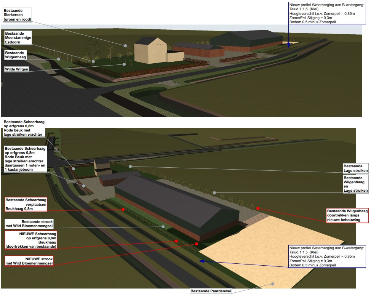Select the 'Bestaande Meerstammige Esdoorn' label
Screen dimensions: 371x295
click(18, 38)
